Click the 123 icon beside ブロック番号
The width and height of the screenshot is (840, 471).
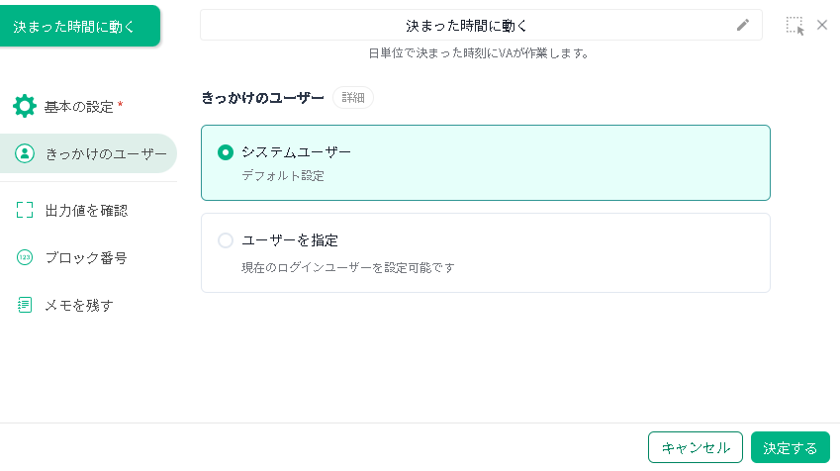pos(25,257)
